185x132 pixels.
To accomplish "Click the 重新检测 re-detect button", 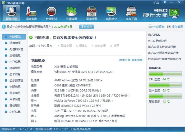I will pyautogui.click(x=86, y=27).
